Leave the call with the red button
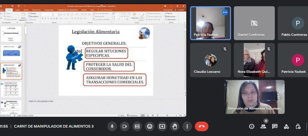This screenshot has height=136, width=308. tap(202, 126)
